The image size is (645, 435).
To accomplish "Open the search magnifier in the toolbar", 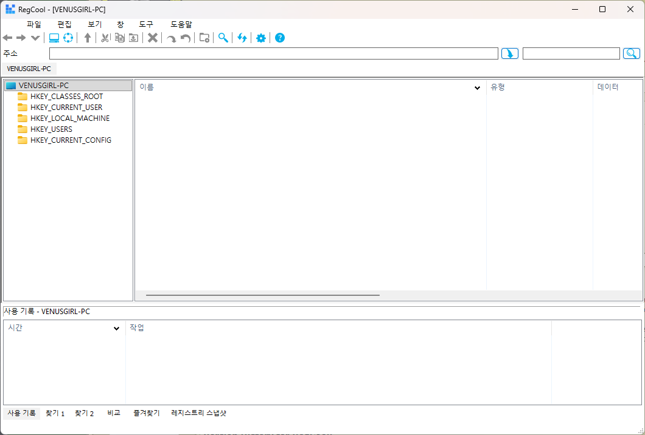I will [223, 38].
